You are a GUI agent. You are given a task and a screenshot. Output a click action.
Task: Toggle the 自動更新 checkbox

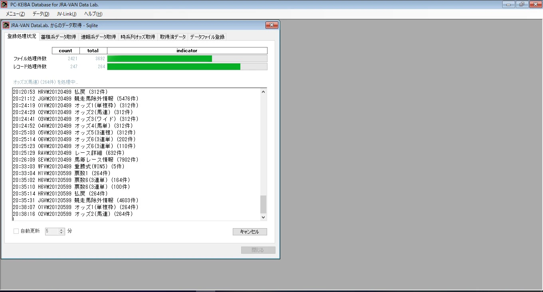tap(16, 231)
